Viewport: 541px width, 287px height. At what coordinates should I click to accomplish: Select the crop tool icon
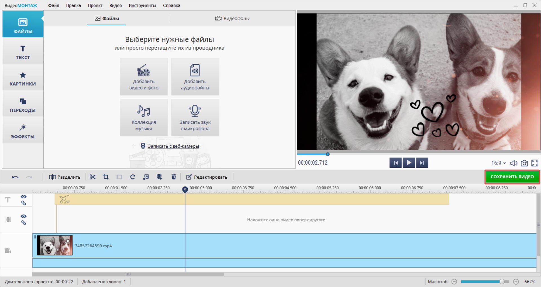pos(106,177)
